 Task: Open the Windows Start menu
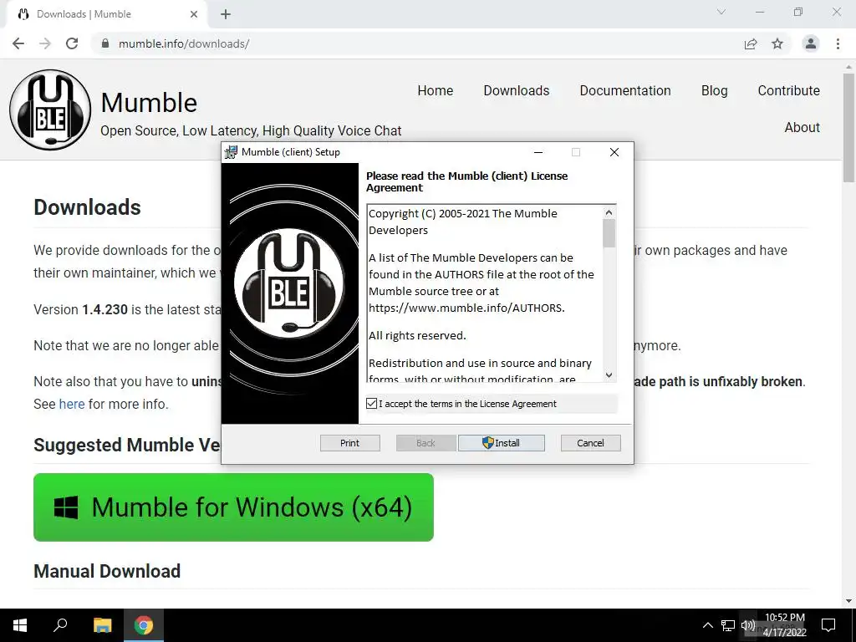pos(20,625)
